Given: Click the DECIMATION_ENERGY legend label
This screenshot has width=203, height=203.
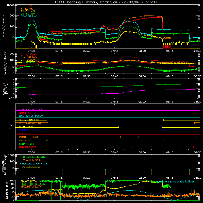Looking at the screenshot, I should click(32, 157).
